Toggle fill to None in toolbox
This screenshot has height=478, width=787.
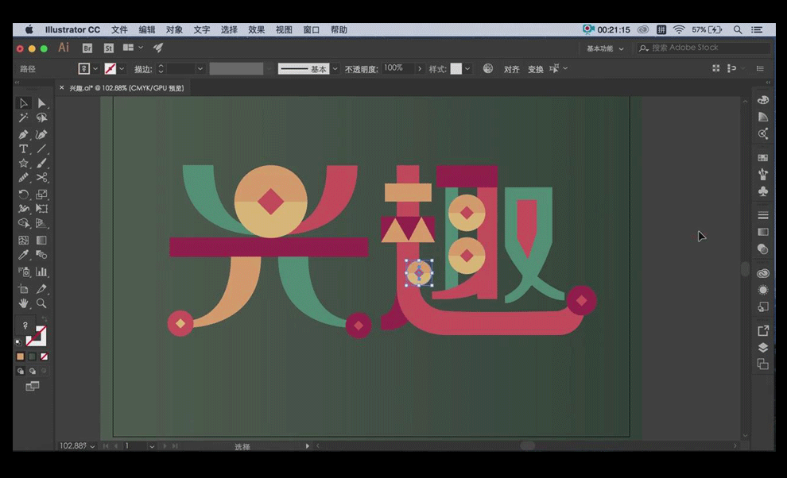44,357
